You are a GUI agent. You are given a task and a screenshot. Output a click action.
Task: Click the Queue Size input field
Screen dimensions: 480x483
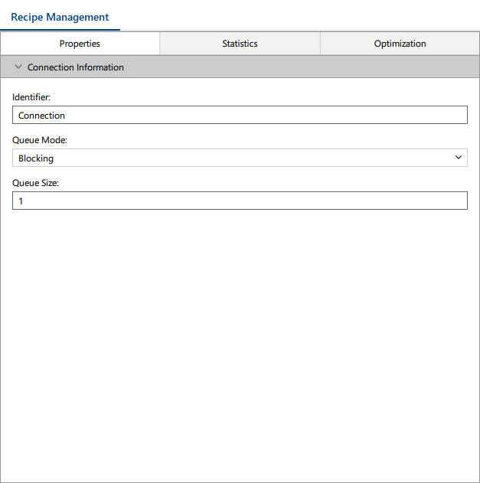click(240, 201)
